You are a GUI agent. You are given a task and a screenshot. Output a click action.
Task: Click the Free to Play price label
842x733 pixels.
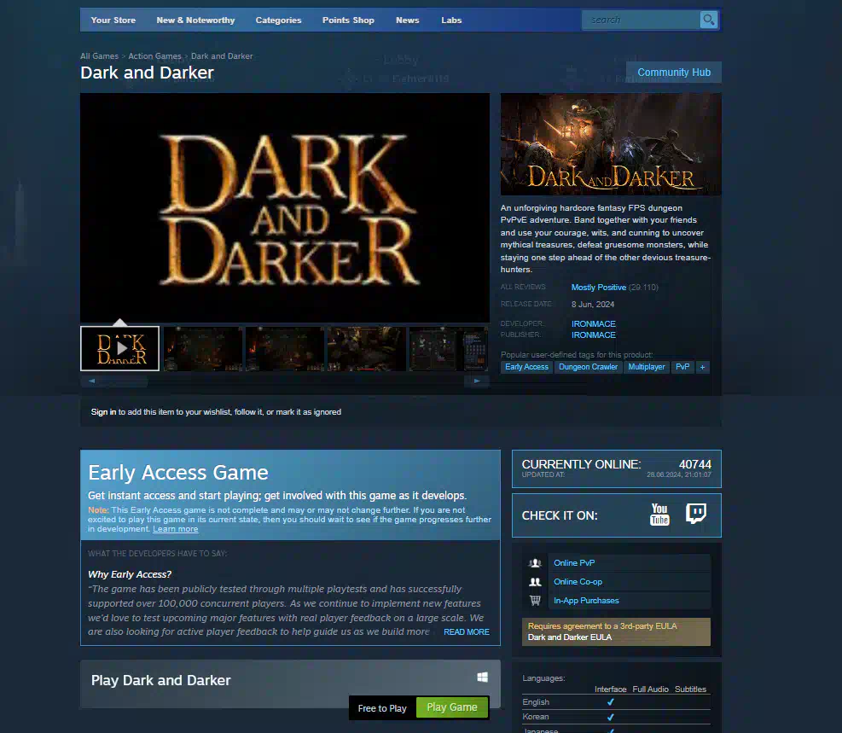point(382,708)
